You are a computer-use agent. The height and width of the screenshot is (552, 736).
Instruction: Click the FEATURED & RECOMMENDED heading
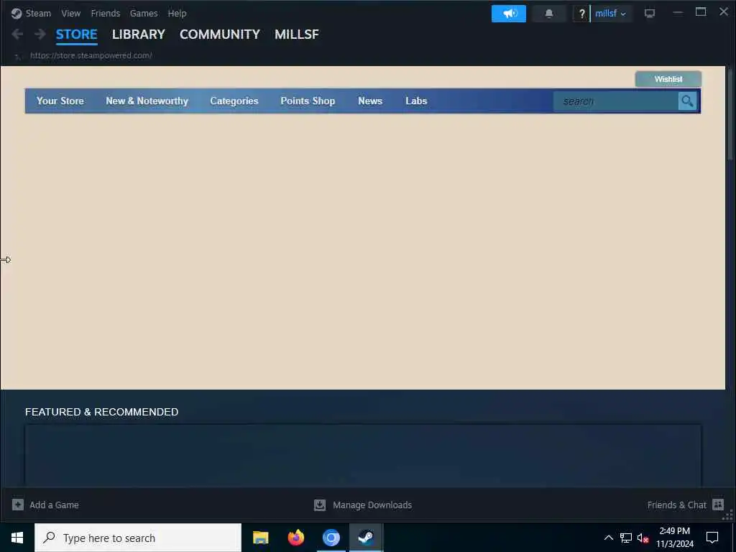pyautogui.click(x=102, y=412)
